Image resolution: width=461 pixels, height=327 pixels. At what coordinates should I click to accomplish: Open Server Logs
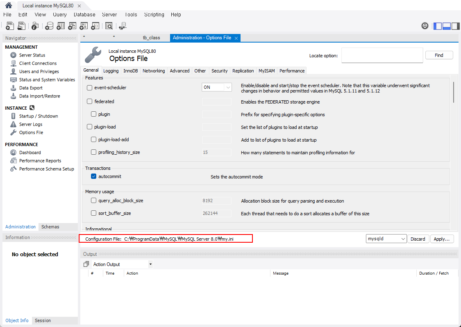pos(31,124)
